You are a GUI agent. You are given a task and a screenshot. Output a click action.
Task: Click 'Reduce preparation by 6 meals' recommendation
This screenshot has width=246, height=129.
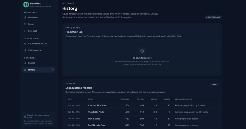[x=190, y=105]
